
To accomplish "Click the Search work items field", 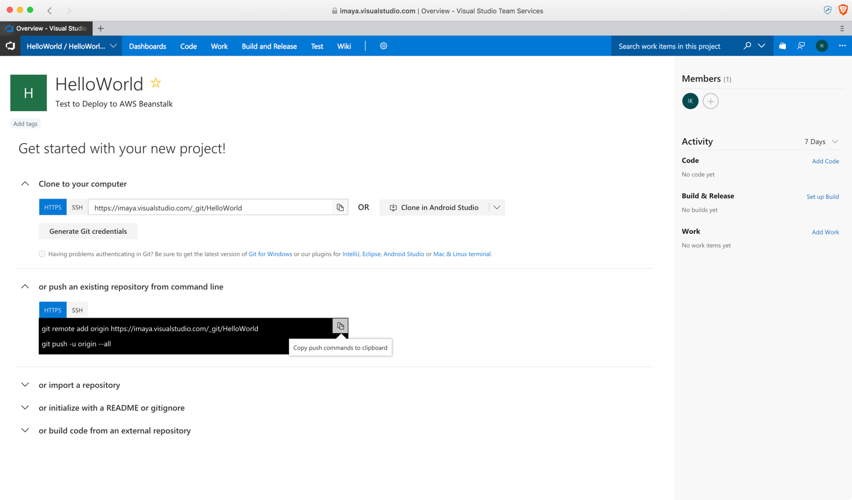I will (675, 46).
